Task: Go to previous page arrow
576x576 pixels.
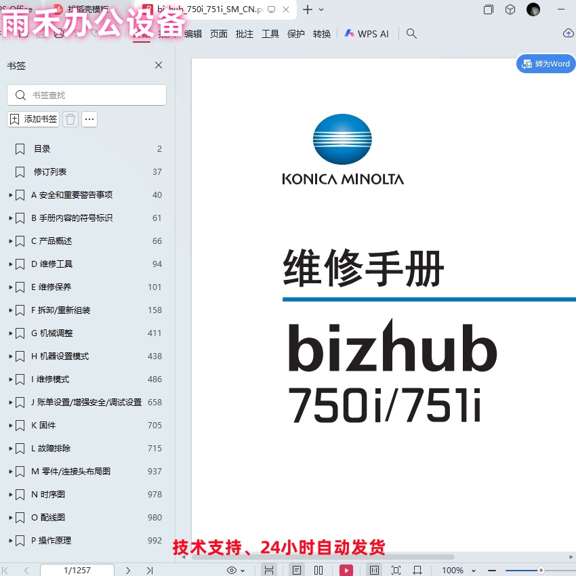Action: 26,570
